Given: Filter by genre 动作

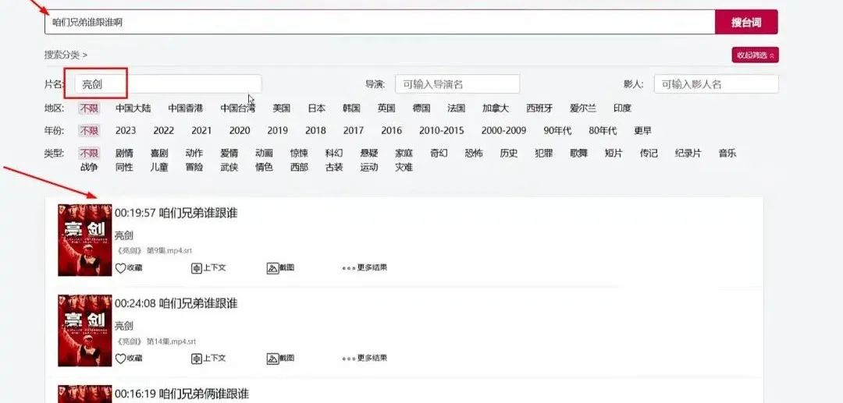Looking at the screenshot, I should pyautogui.click(x=194, y=153).
